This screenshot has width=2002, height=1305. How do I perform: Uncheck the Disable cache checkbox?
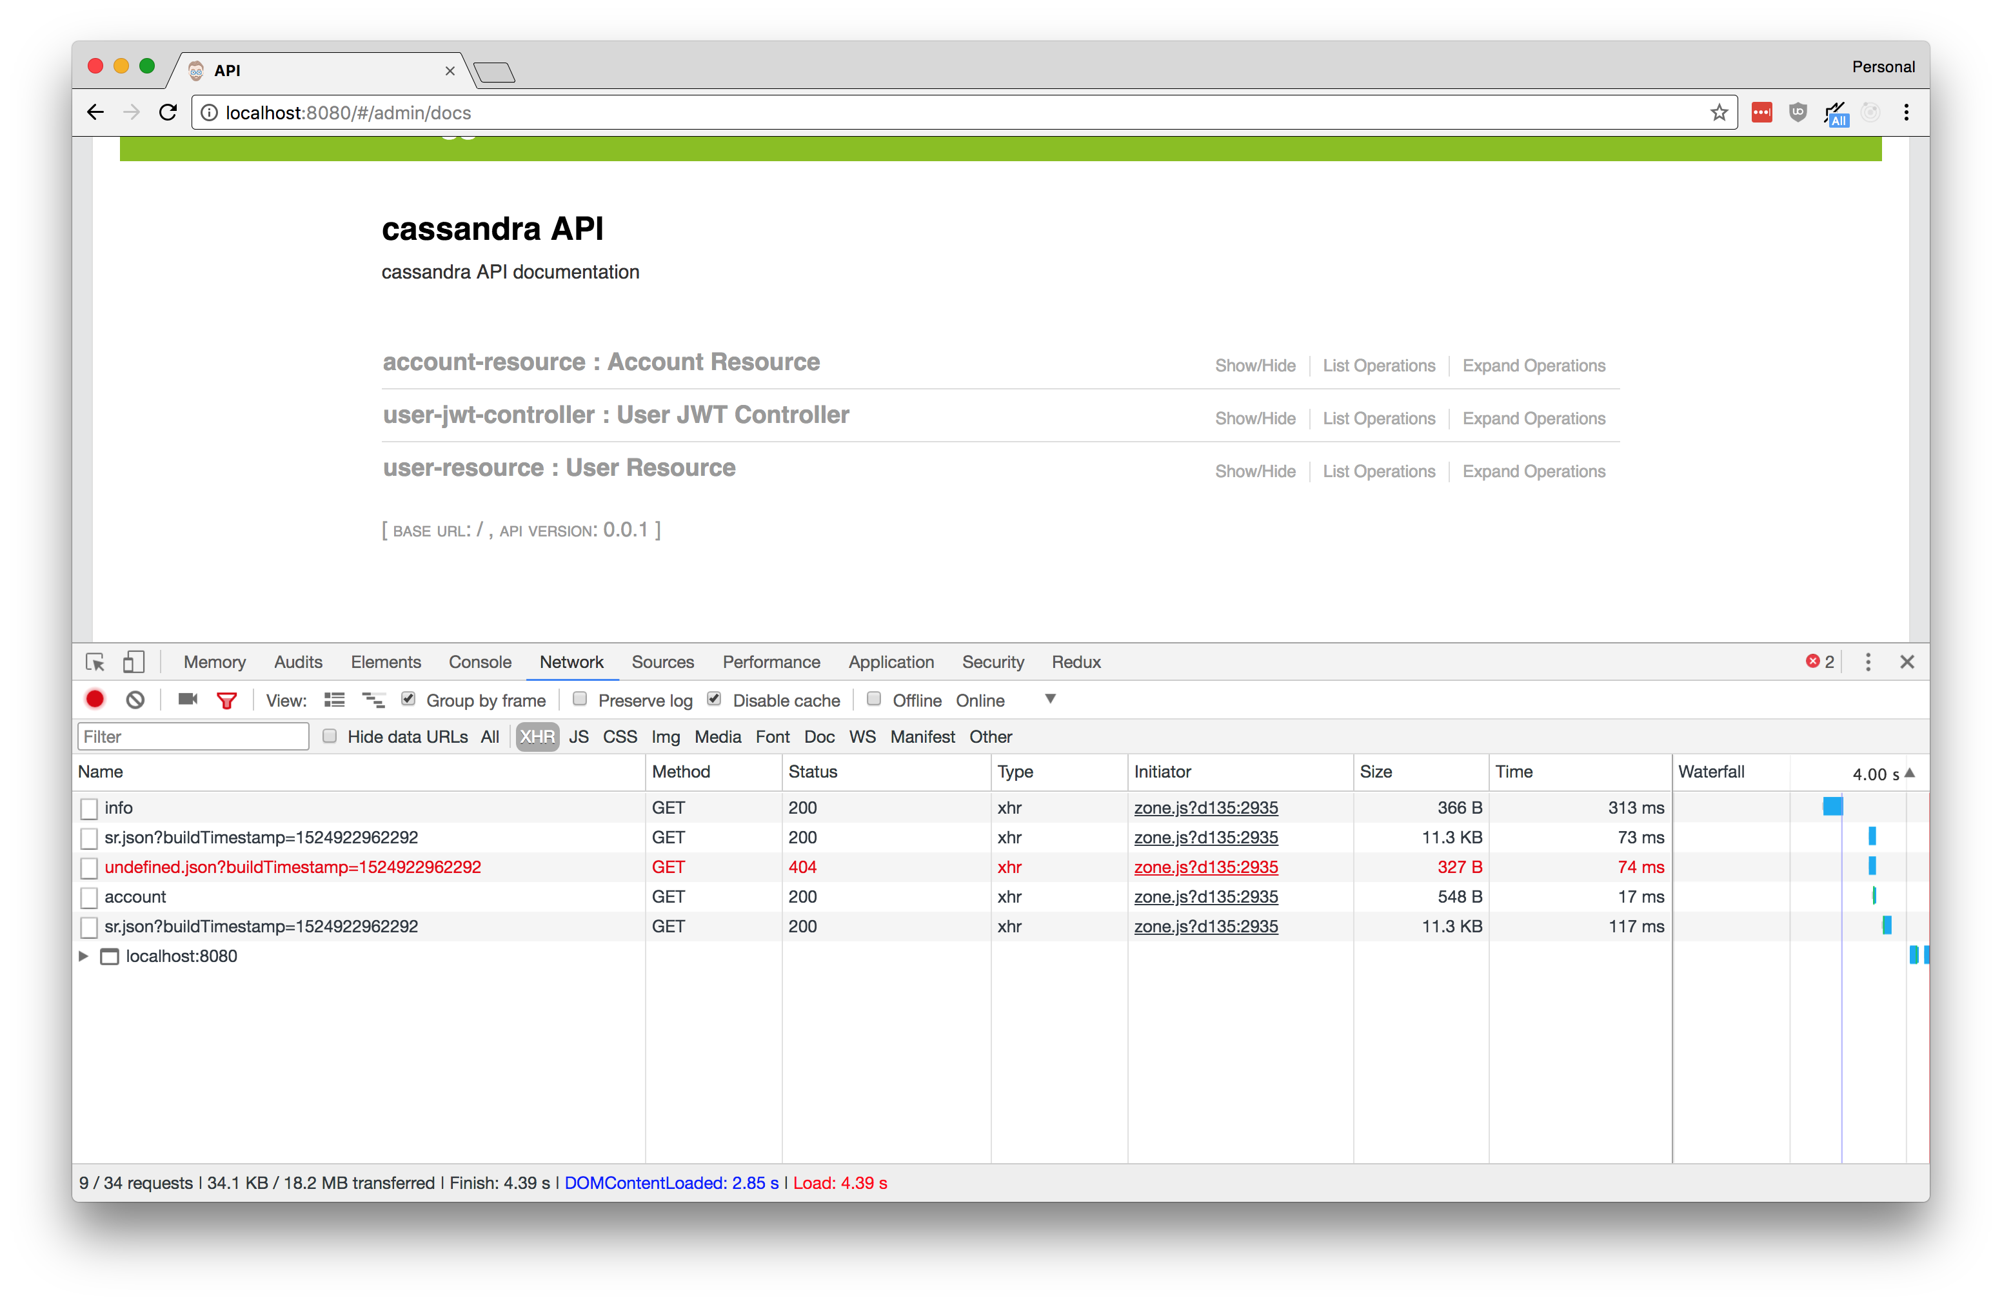click(714, 699)
